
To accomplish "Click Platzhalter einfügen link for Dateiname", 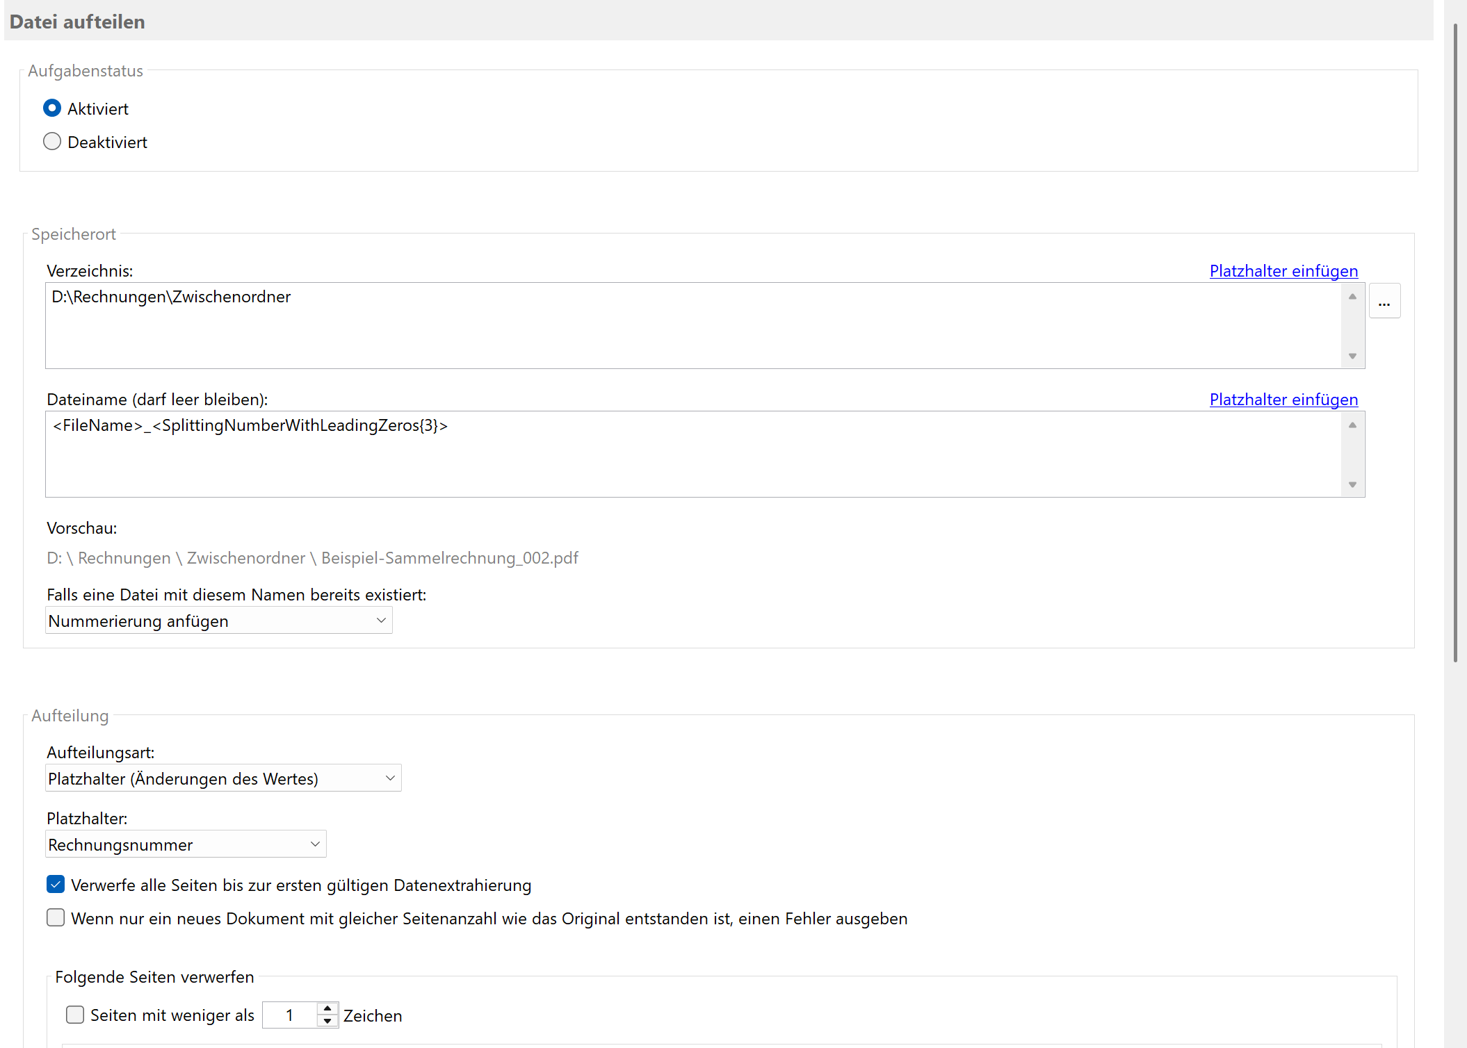I will tap(1283, 400).
